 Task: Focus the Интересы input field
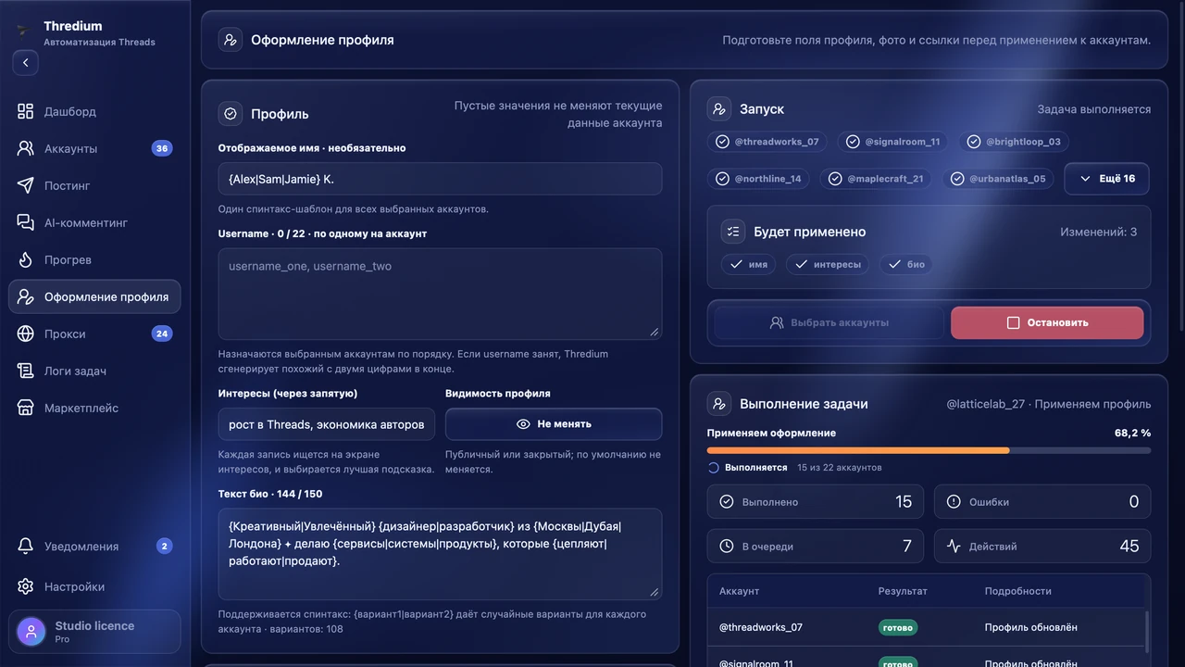327,423
